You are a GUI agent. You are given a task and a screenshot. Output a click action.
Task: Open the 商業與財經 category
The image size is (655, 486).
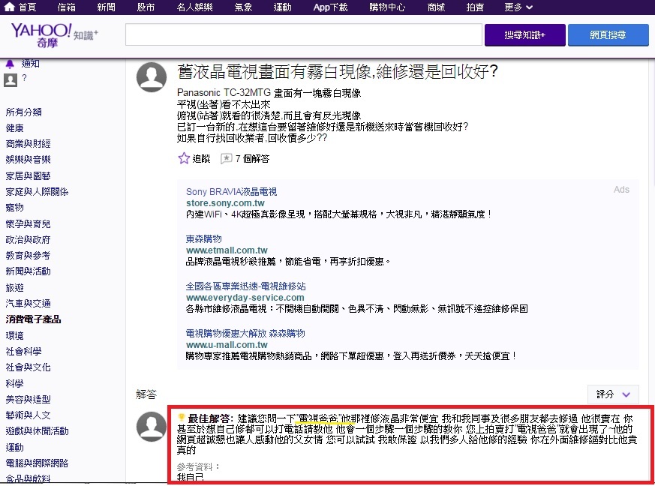pos(28,144)
